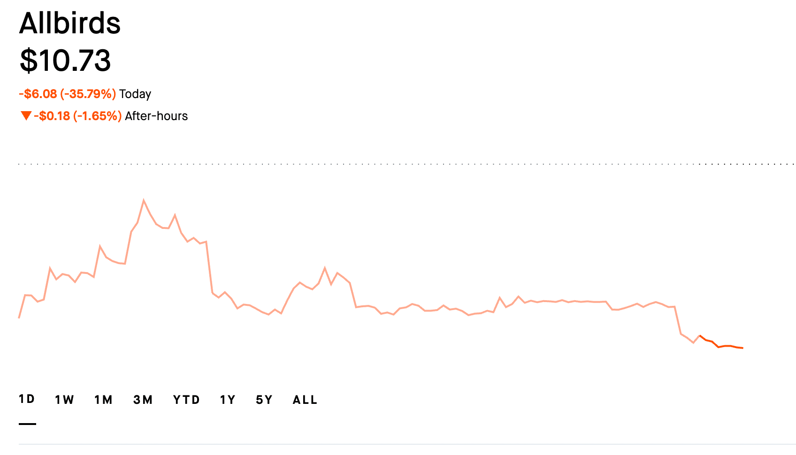Click the "After-hours" label
Screen dimensions: 796x455
pyautogui.click(x=156, y=116)
